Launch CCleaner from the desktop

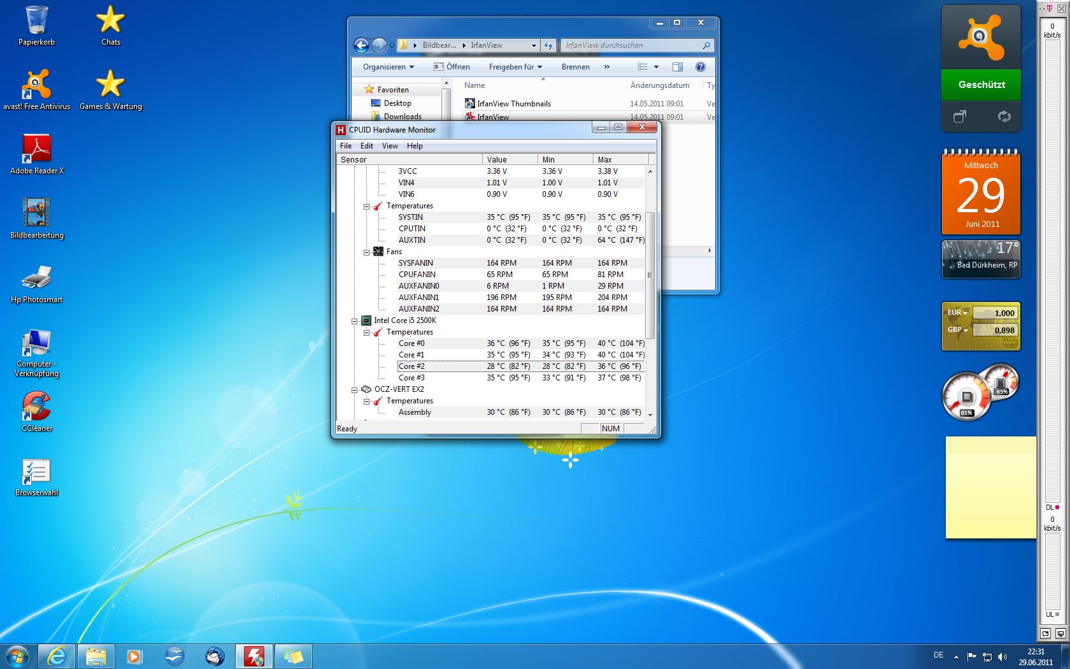click(x=36, y=412)
